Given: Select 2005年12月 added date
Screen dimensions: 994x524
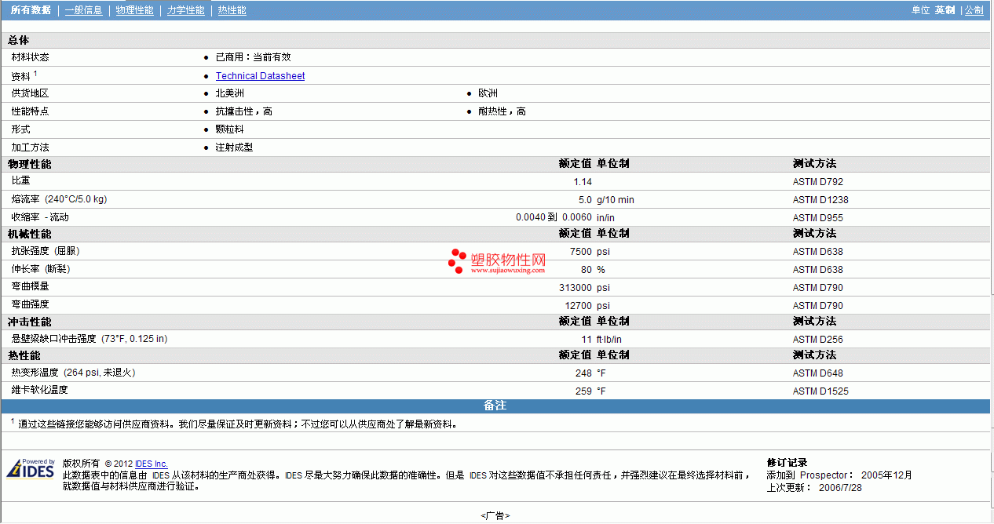Looking at the screenshot, I should (x=887, y=475).
